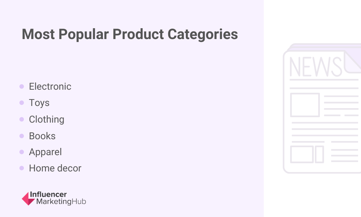Select the Toys list item
Viewport: 361px width, 217px height.
(x=39, y=103)
